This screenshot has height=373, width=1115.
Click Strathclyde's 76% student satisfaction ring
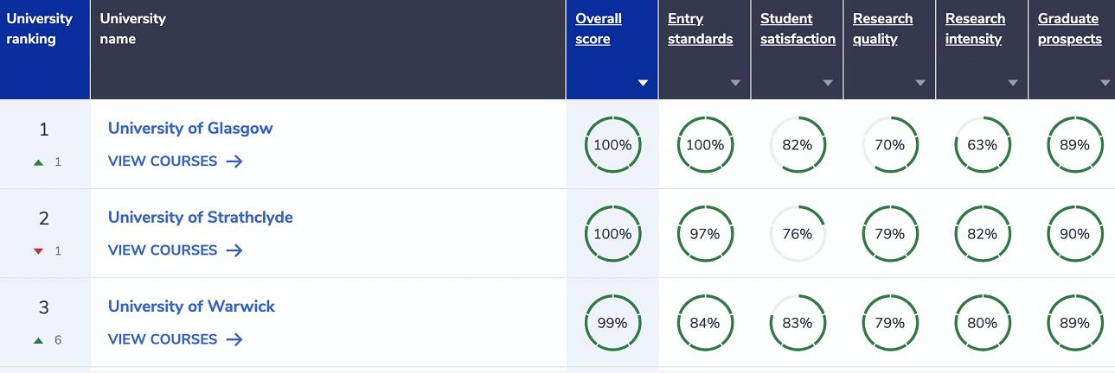pos(797,234)
